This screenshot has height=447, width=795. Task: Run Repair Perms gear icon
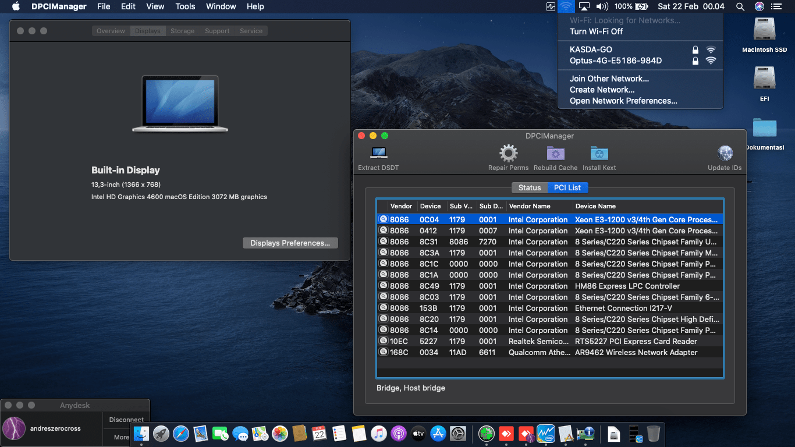click(x=508, y=153)
